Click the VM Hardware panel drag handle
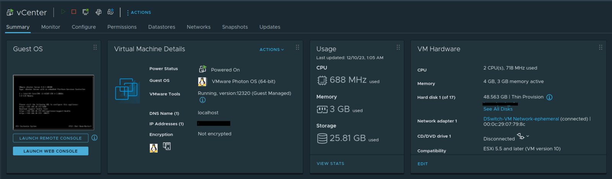Viewport: 612px width, 179px height. (x=601, y=47)
